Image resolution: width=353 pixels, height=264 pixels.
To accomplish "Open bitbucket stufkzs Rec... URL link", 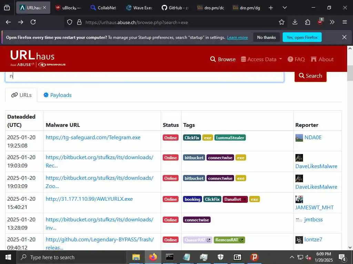I will pyautogui.click(x=100, y=162).
